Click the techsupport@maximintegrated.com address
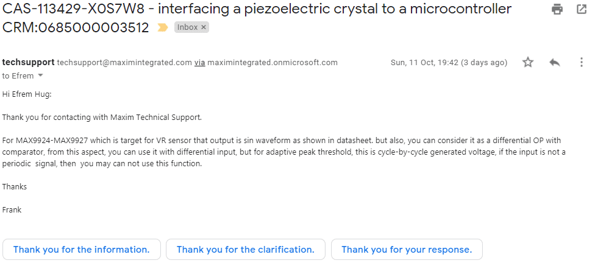606x274 pixels. point(124,63)
